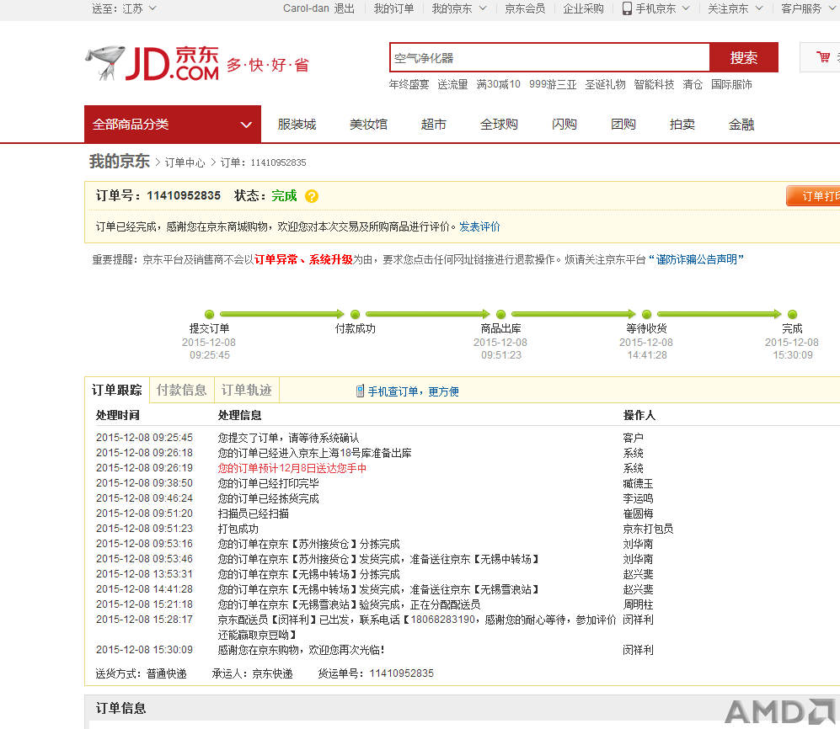Screen dimensions: 840x729
Task: Click the 等待收货 progress step marker
Action: (x=646, y=315)
